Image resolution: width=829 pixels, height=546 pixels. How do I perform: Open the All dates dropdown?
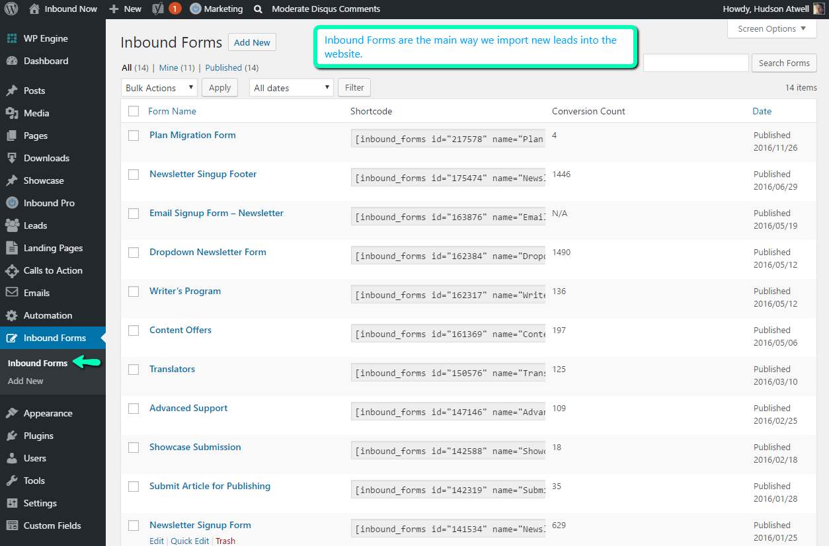point(291,87)
